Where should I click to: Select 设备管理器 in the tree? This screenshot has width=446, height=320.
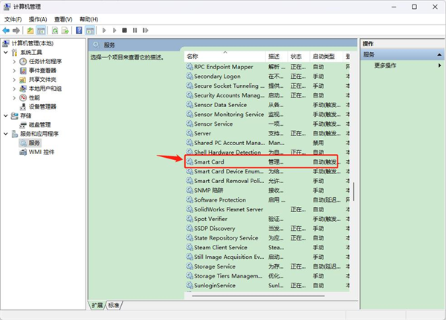42,106
